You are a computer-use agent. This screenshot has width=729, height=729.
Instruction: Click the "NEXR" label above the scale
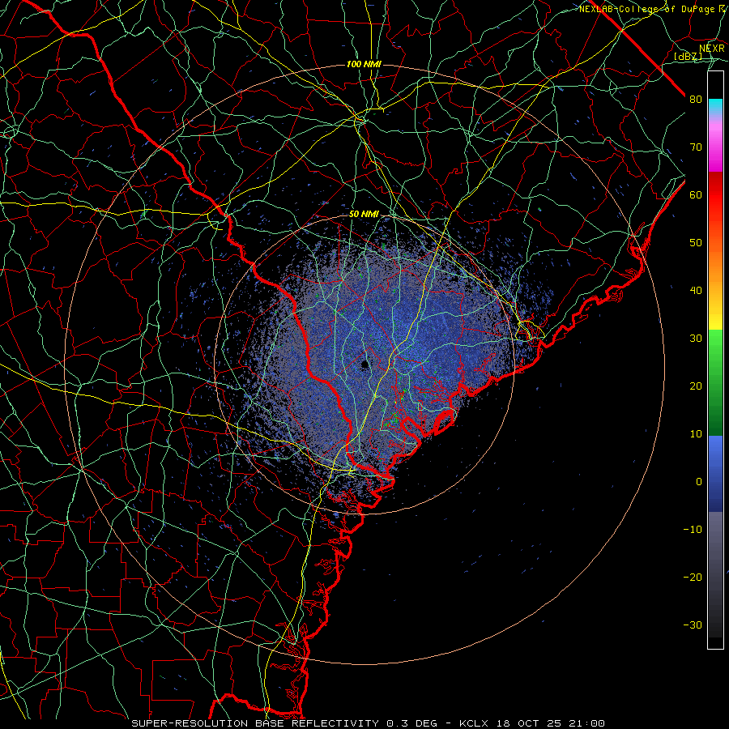tap(712, 49)
